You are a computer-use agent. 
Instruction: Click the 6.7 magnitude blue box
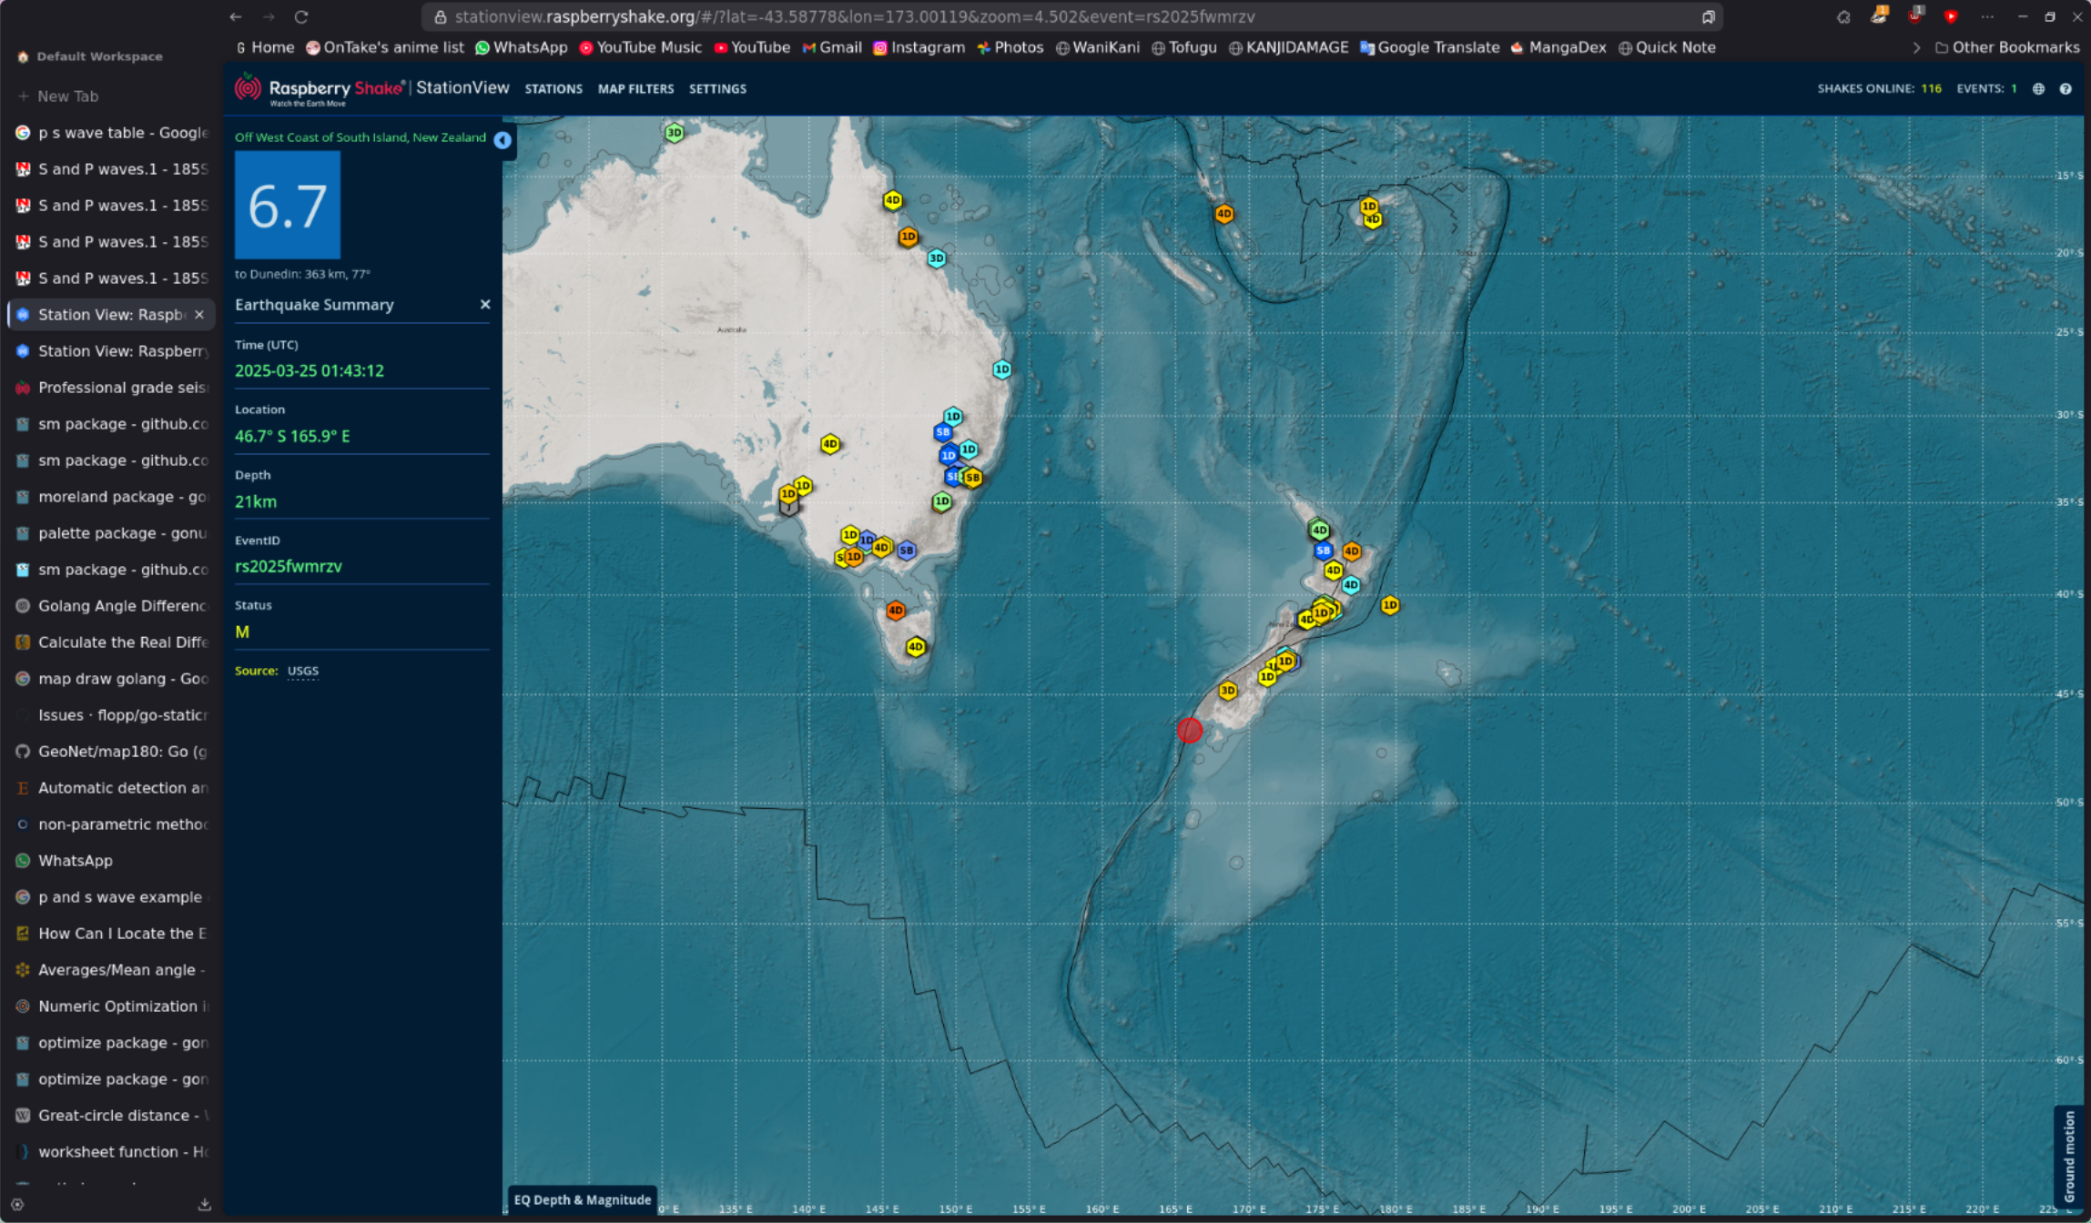coord(288,206)
